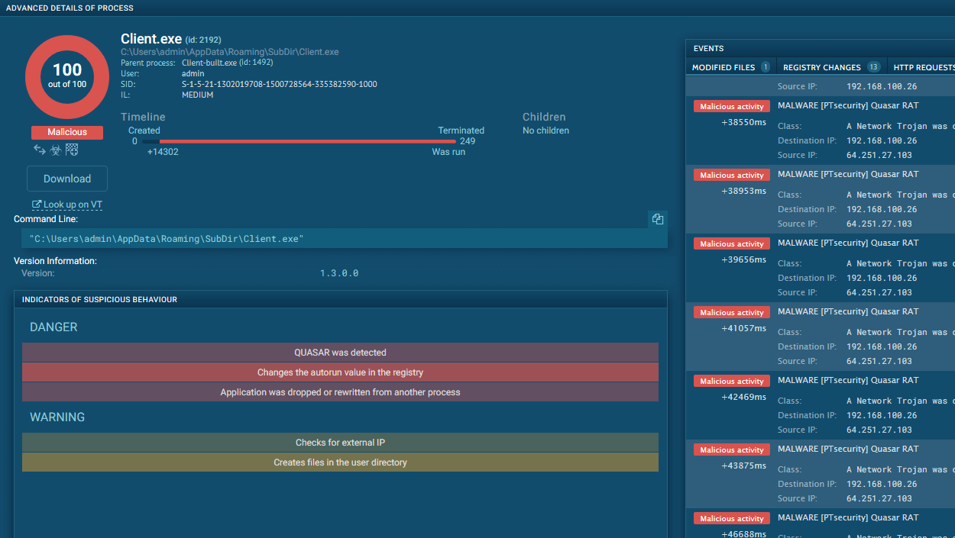The height and width of the screenshot is (538, 955).
Task: Select the HTTP Requests tab
Action: [x=924, y=67]
